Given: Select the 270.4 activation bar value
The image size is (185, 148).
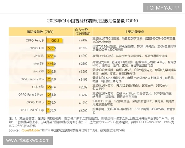Looking at the screenshot, I should point(52,87).
